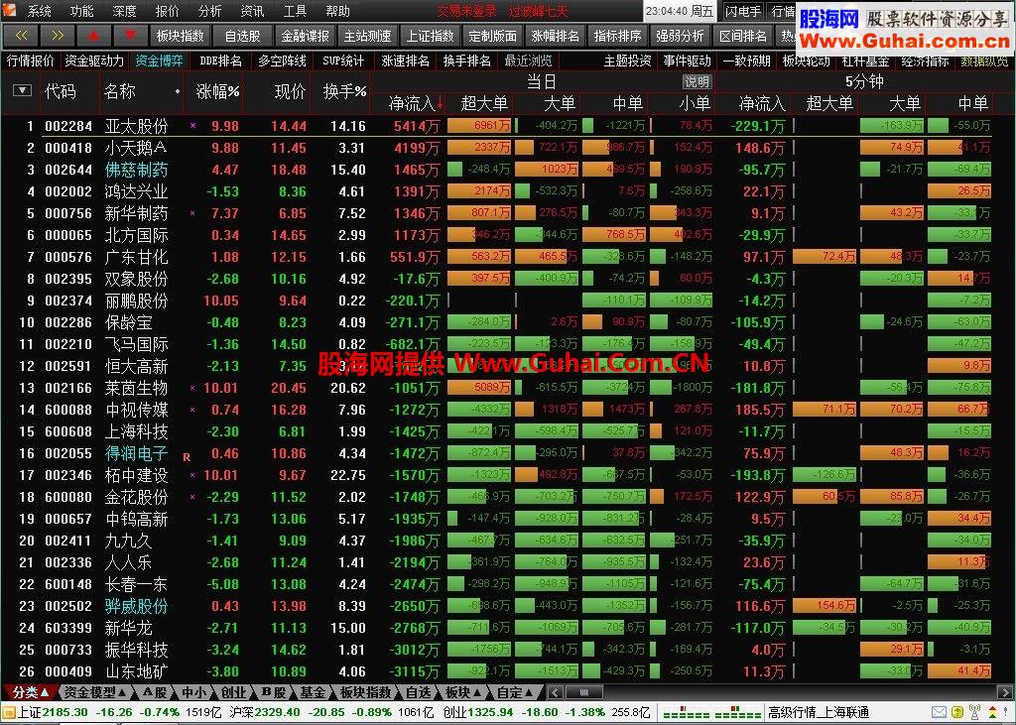Open the 分析 menu

coord(210,11)
